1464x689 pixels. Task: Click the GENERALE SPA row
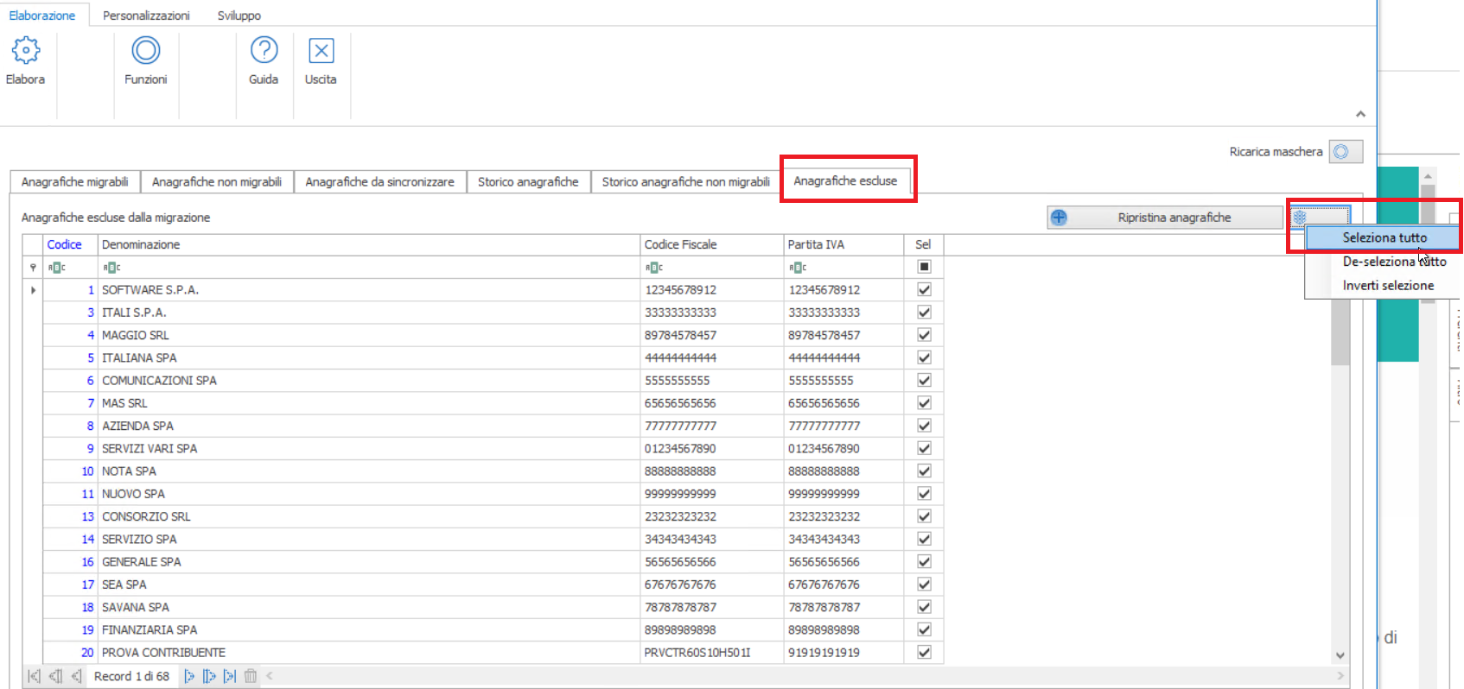click(x=493, y=562)
